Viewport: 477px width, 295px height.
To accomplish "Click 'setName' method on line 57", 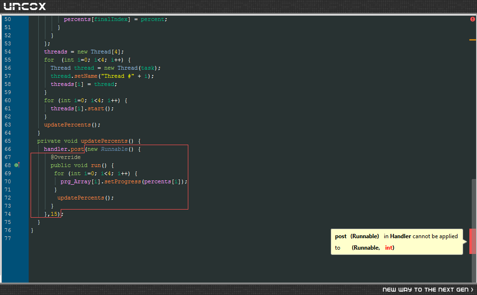I will (86, 76).
